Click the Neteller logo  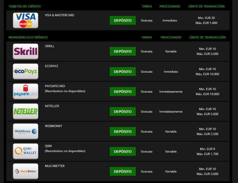coord(26,111)
